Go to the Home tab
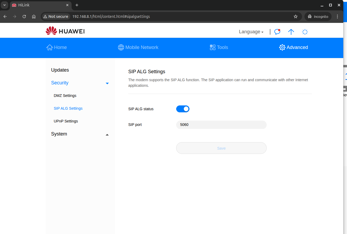Screen dimensions: 347x234 click(x=56, y=47)
